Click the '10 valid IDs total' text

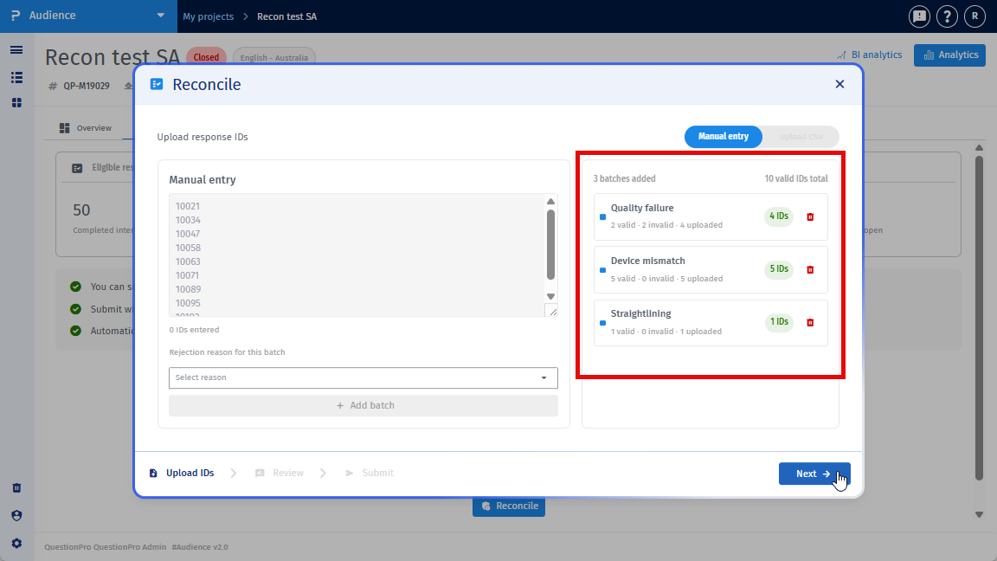[x=796, y=178]
